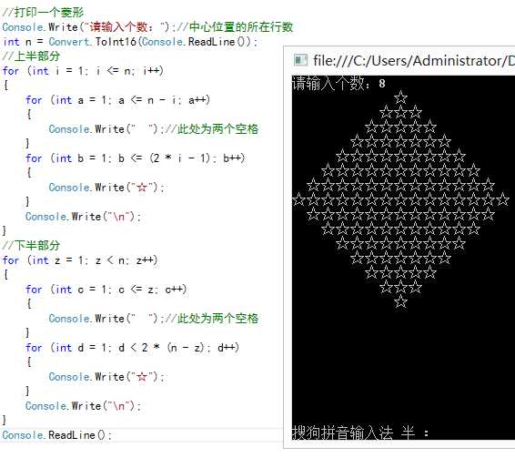
Task: Click the line for (int z = 1; z < n; z++)
Action: tap(80, 260)
